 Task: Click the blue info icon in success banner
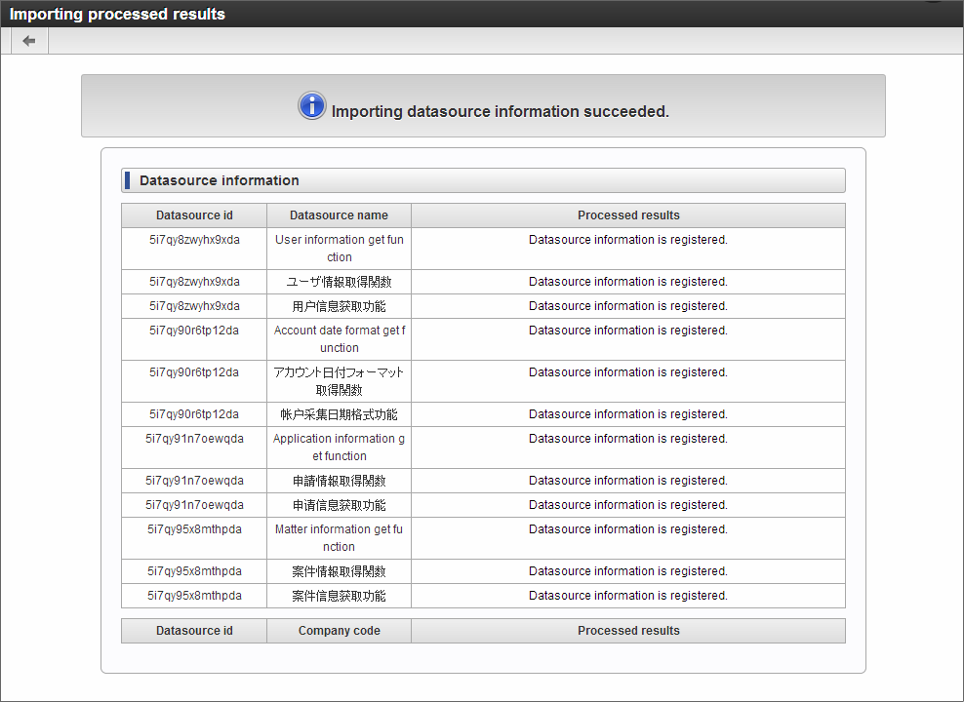pyautogui.click(x=311, y=105)
